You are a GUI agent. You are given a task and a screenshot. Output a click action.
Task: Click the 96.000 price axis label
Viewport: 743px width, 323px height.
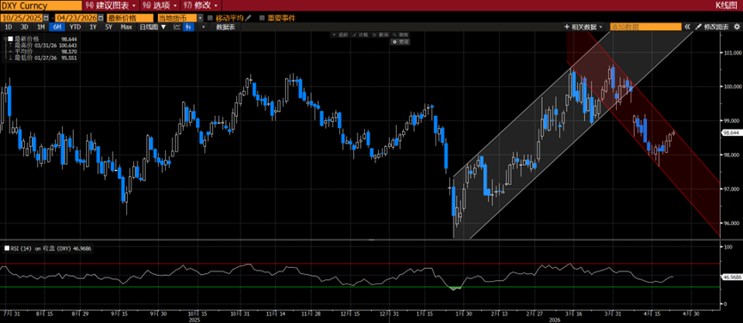point(731,223)
